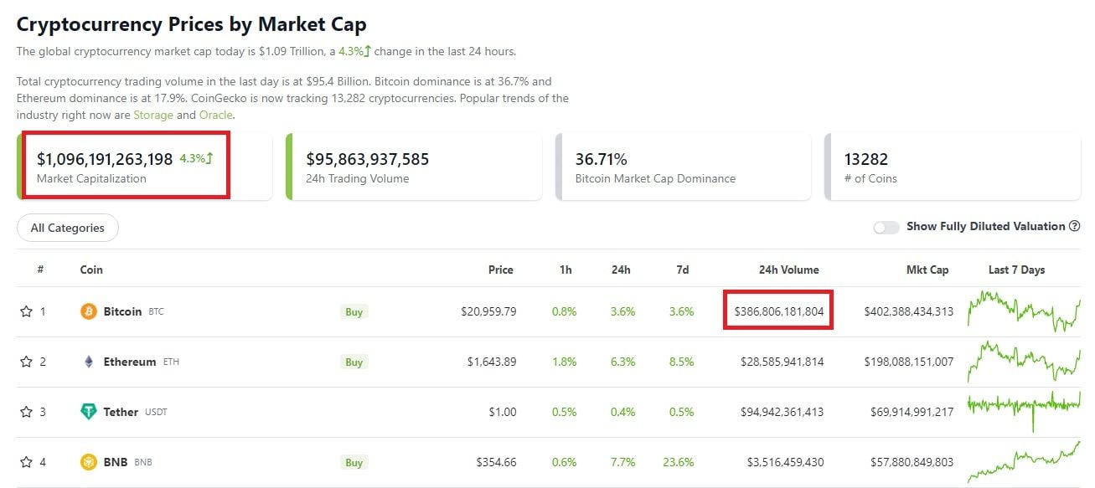Open the All Categories filter

[68, 228]
